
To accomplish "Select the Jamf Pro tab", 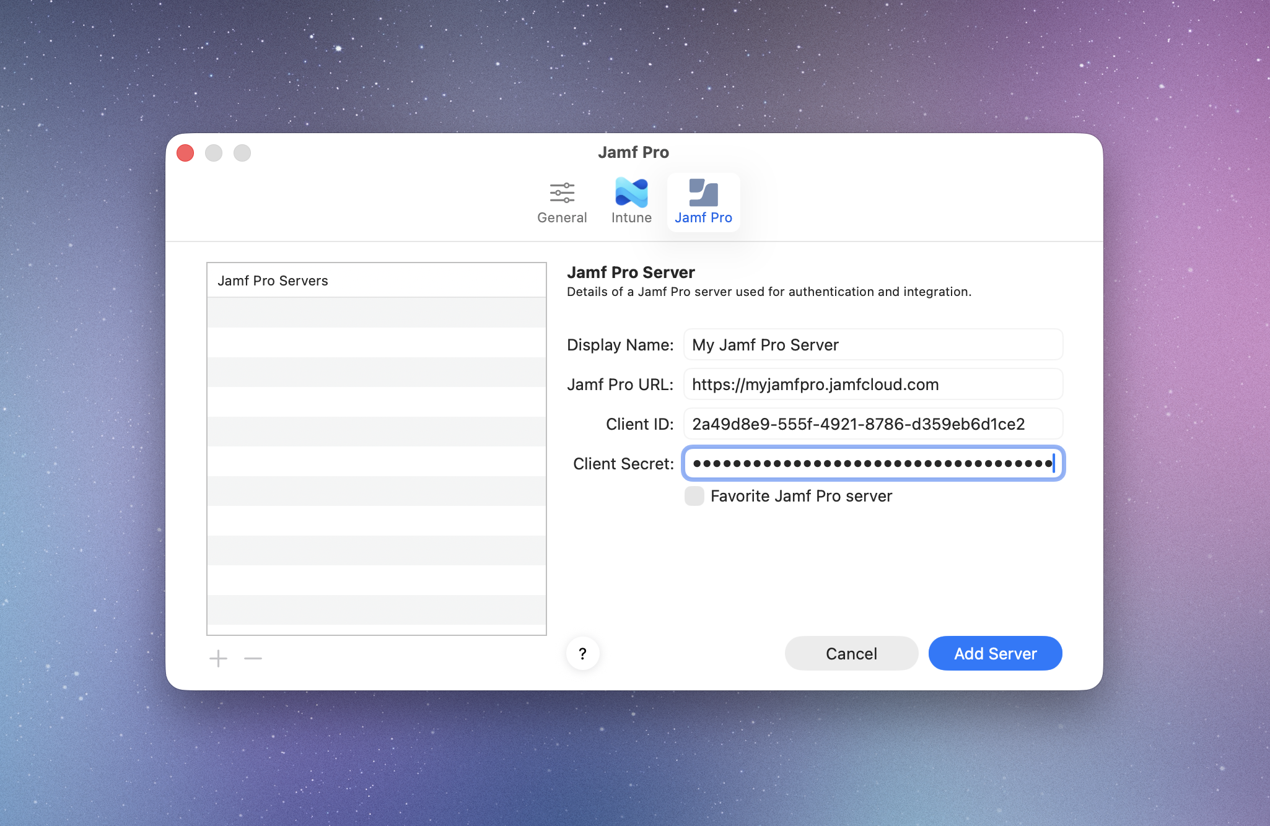I will pos(703,202).
